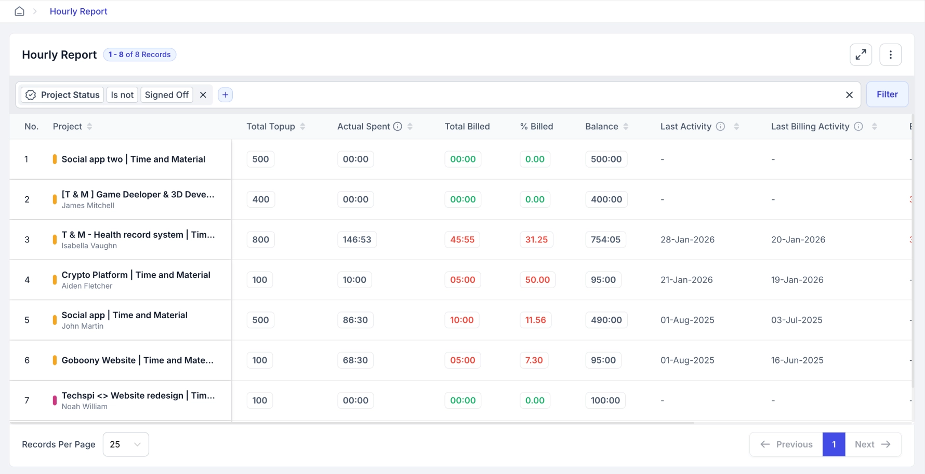Clear all filters using the X icon
Image resolution: width=925 pixels, height=474 pixels.
point(850,94)
